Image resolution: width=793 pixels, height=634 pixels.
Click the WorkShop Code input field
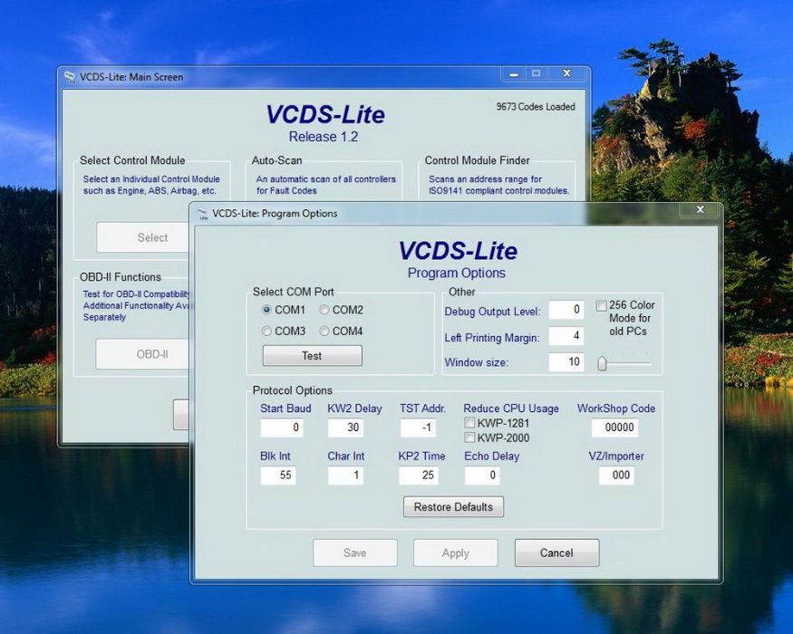615,427
